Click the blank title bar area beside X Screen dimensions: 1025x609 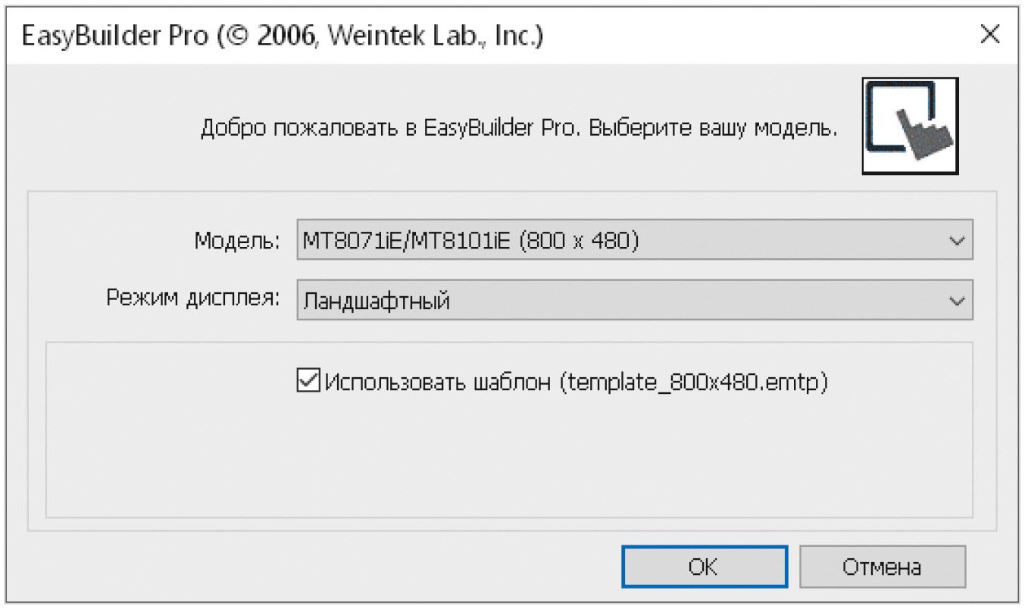coord(758,35)
